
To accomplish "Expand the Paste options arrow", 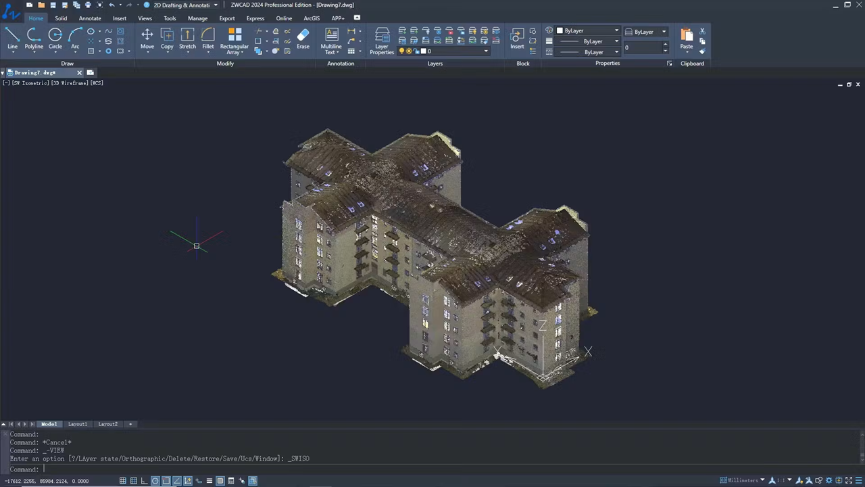I will pos(687,52).
